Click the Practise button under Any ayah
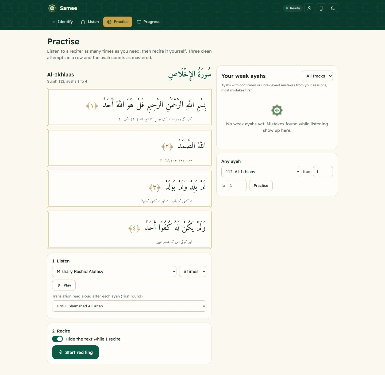Screen dimensions: 385x375 [261, 185]
